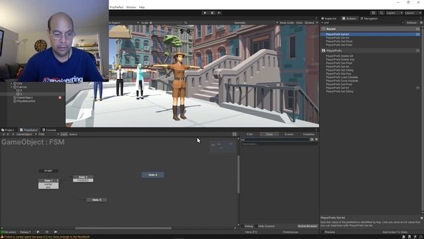Select the State 3 node
424x239 pixels.
tap(97, 200)
